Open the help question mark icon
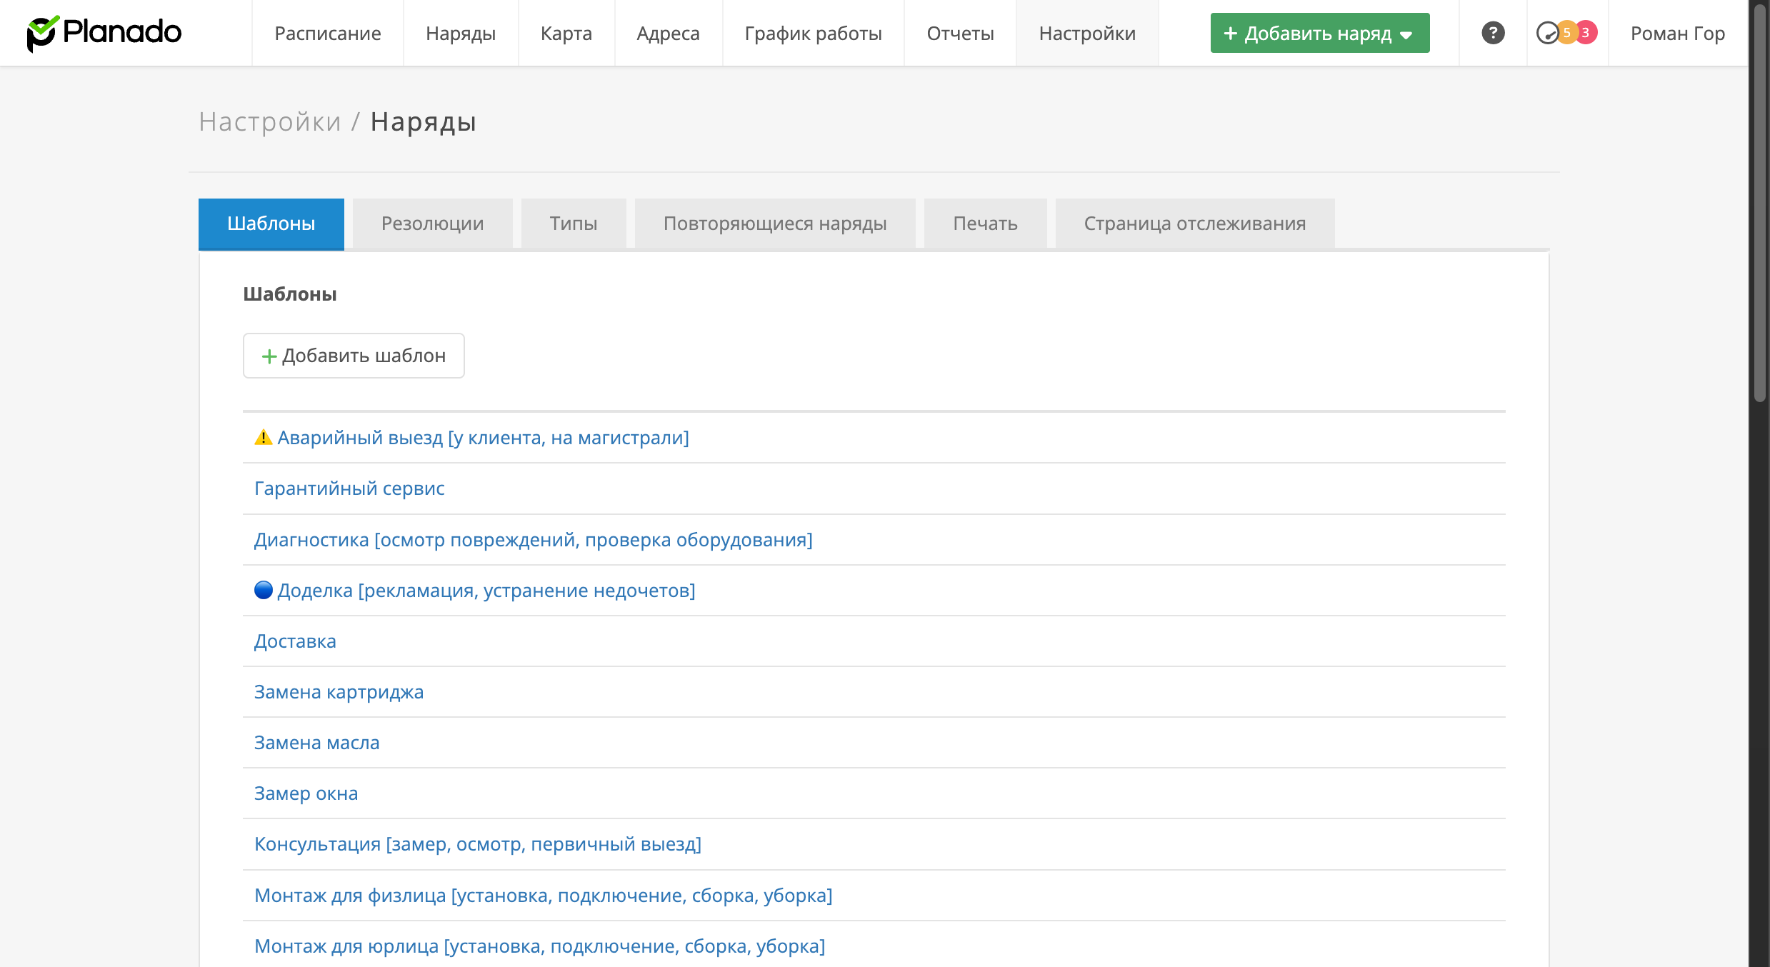The width and height of the screenshot is (1770, 967). point(1493,33)
